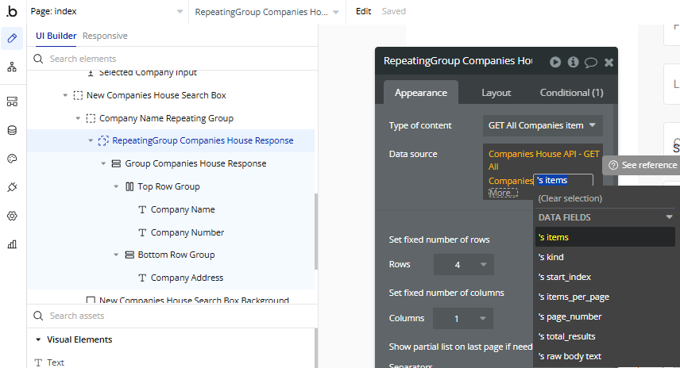Image resolution: width=680 pixels, height=368 pixels.
Task: Collapse the Visual Elements section
Action: (38, 339)
